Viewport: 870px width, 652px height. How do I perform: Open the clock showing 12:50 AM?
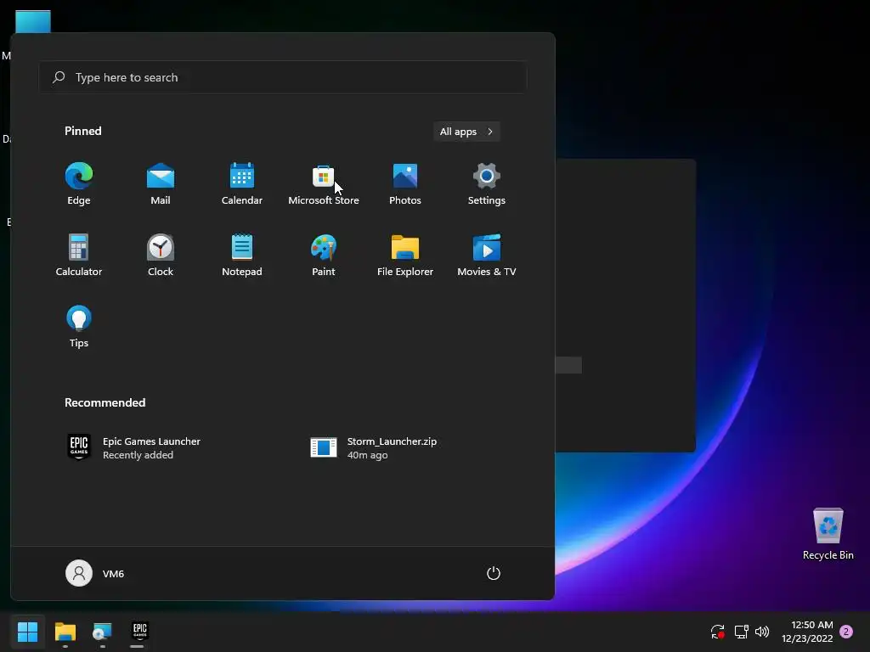[x=807, y=632]
